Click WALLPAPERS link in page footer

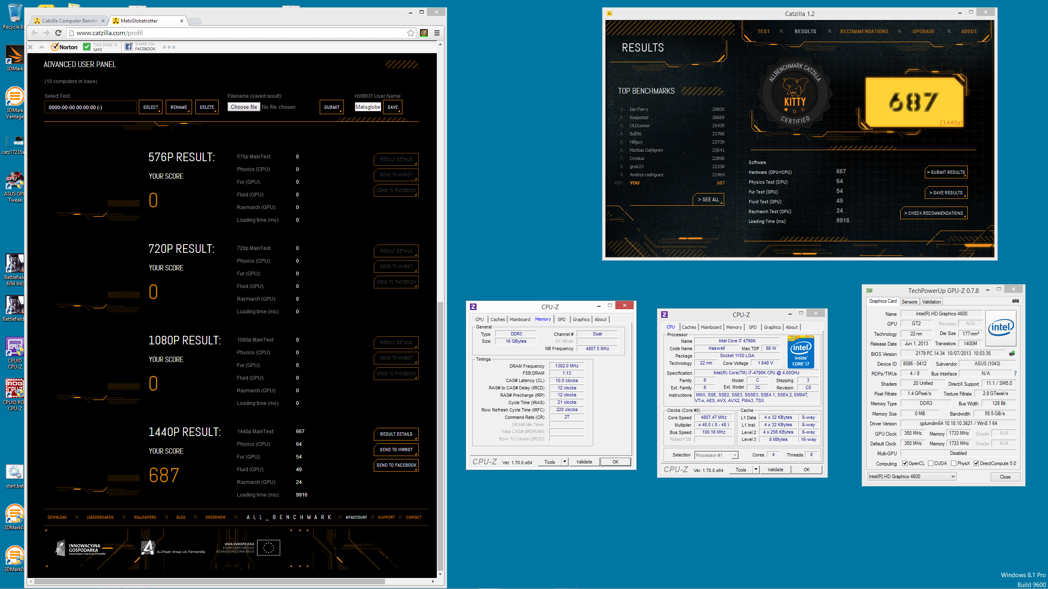pos(145,517)
